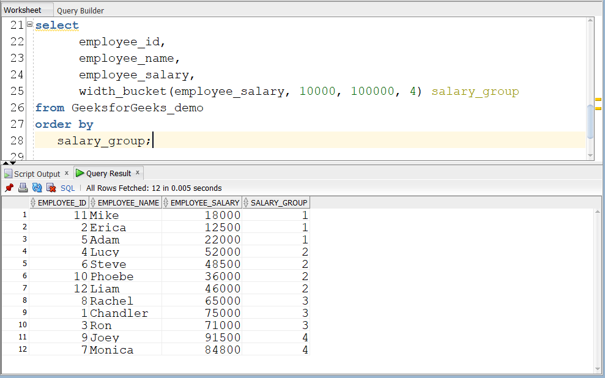Pin the Query Result panel

point(9,188)
